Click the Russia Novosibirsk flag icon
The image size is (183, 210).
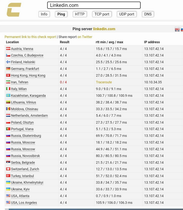point(8,156)
